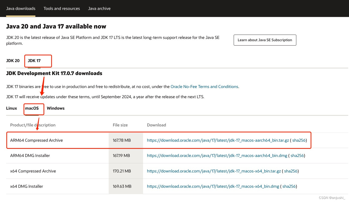This screenshot has width=349, height=202.
Task: Open the Java downloads tab
Action: click(x=21, y=8)
